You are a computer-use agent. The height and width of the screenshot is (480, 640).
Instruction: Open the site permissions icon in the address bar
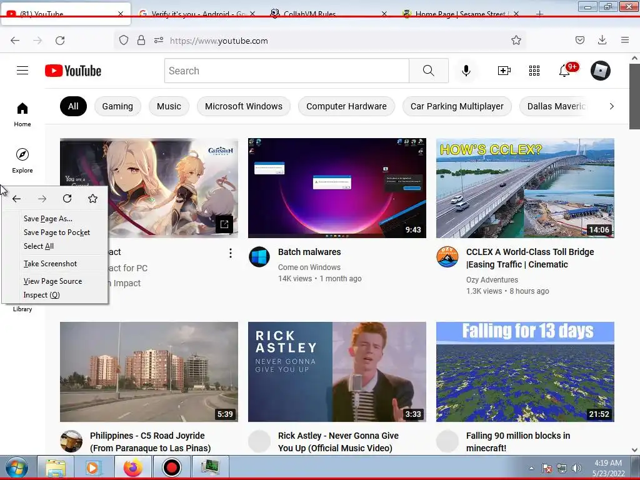(159, 41)
